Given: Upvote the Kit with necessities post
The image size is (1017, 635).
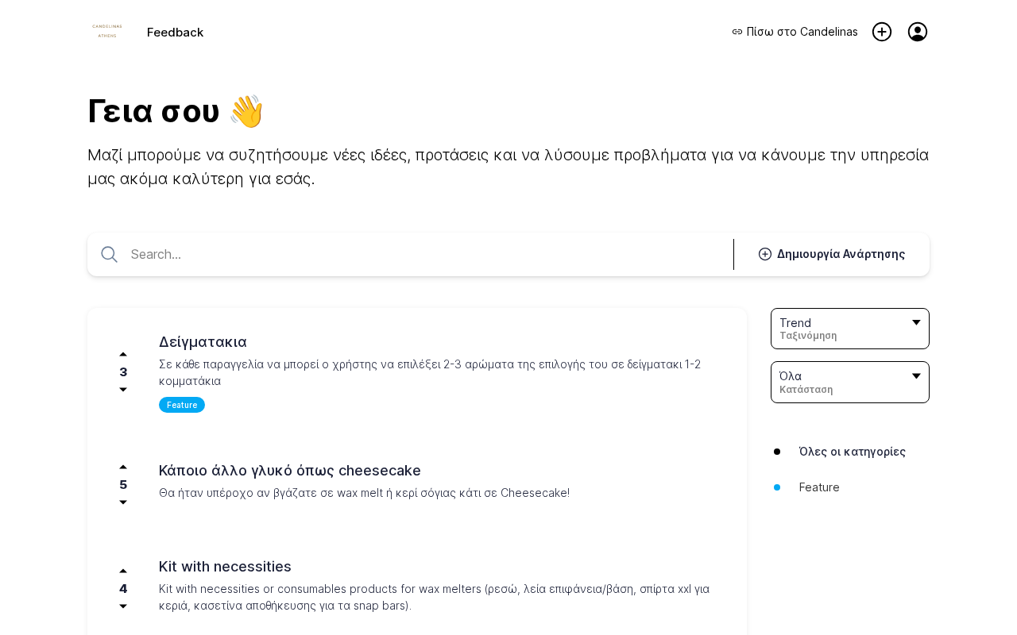Looking at the screenshot, I should [123, 571].
